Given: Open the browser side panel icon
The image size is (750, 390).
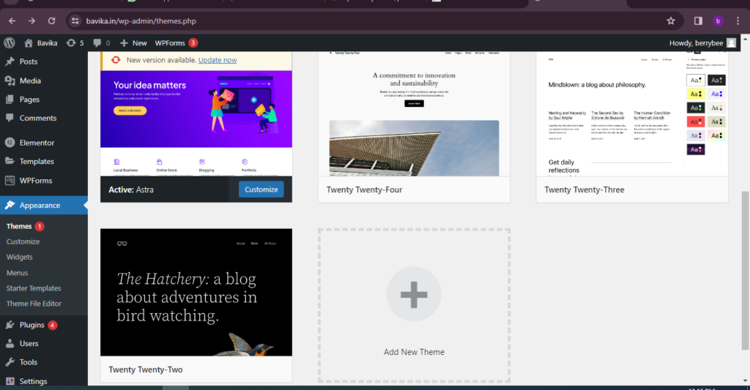Looking at the screenshot, I should (x=698, y=21).
